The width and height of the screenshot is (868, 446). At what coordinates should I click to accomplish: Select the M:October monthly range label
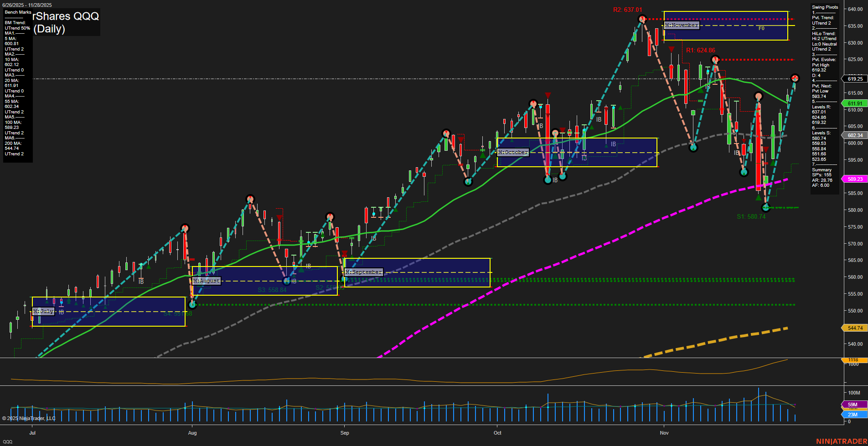coord(513,152)
